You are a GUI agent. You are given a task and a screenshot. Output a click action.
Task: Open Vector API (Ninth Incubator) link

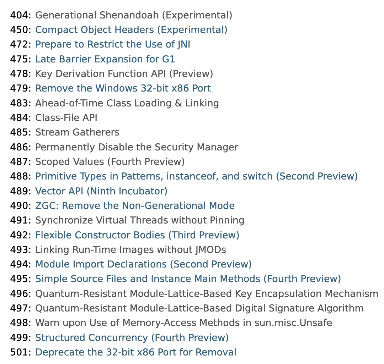(101, 191)
